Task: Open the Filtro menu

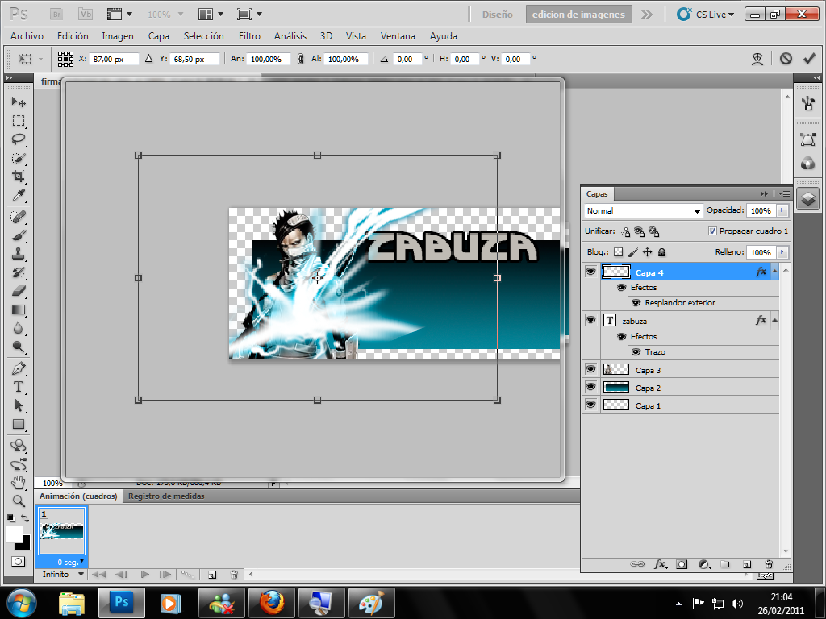Action: 249,35
